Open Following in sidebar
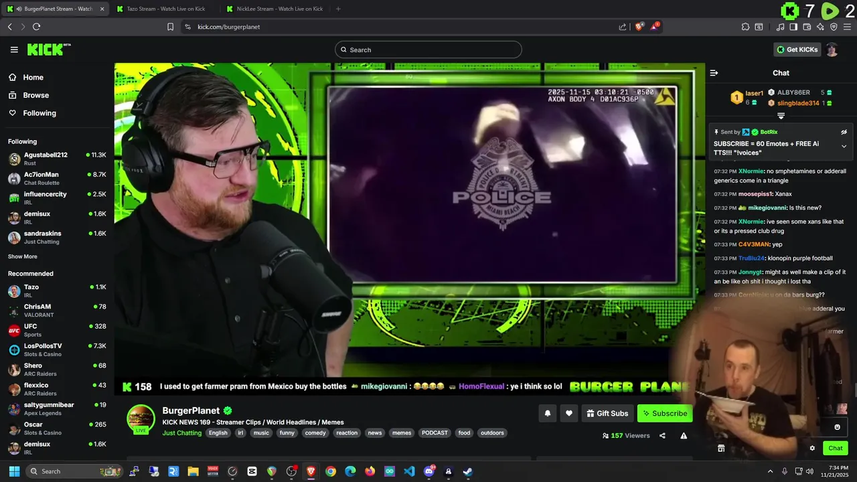The width and height of the screenshot is (857, 482). (40, 113)
